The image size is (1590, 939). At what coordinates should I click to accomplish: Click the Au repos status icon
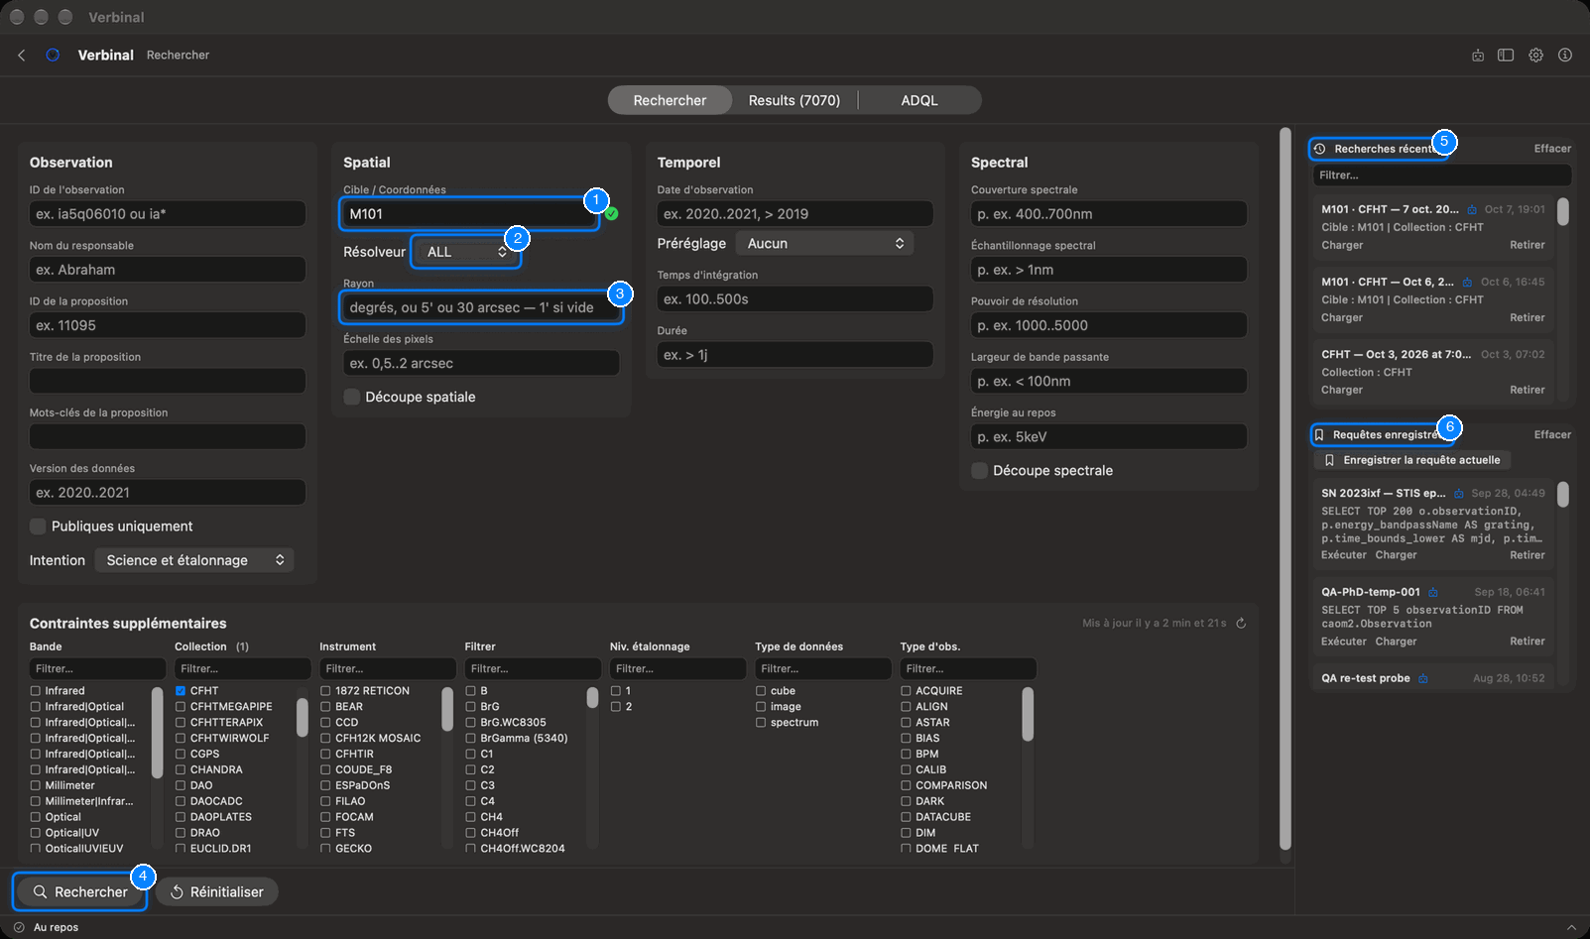[x=19, y=927]
